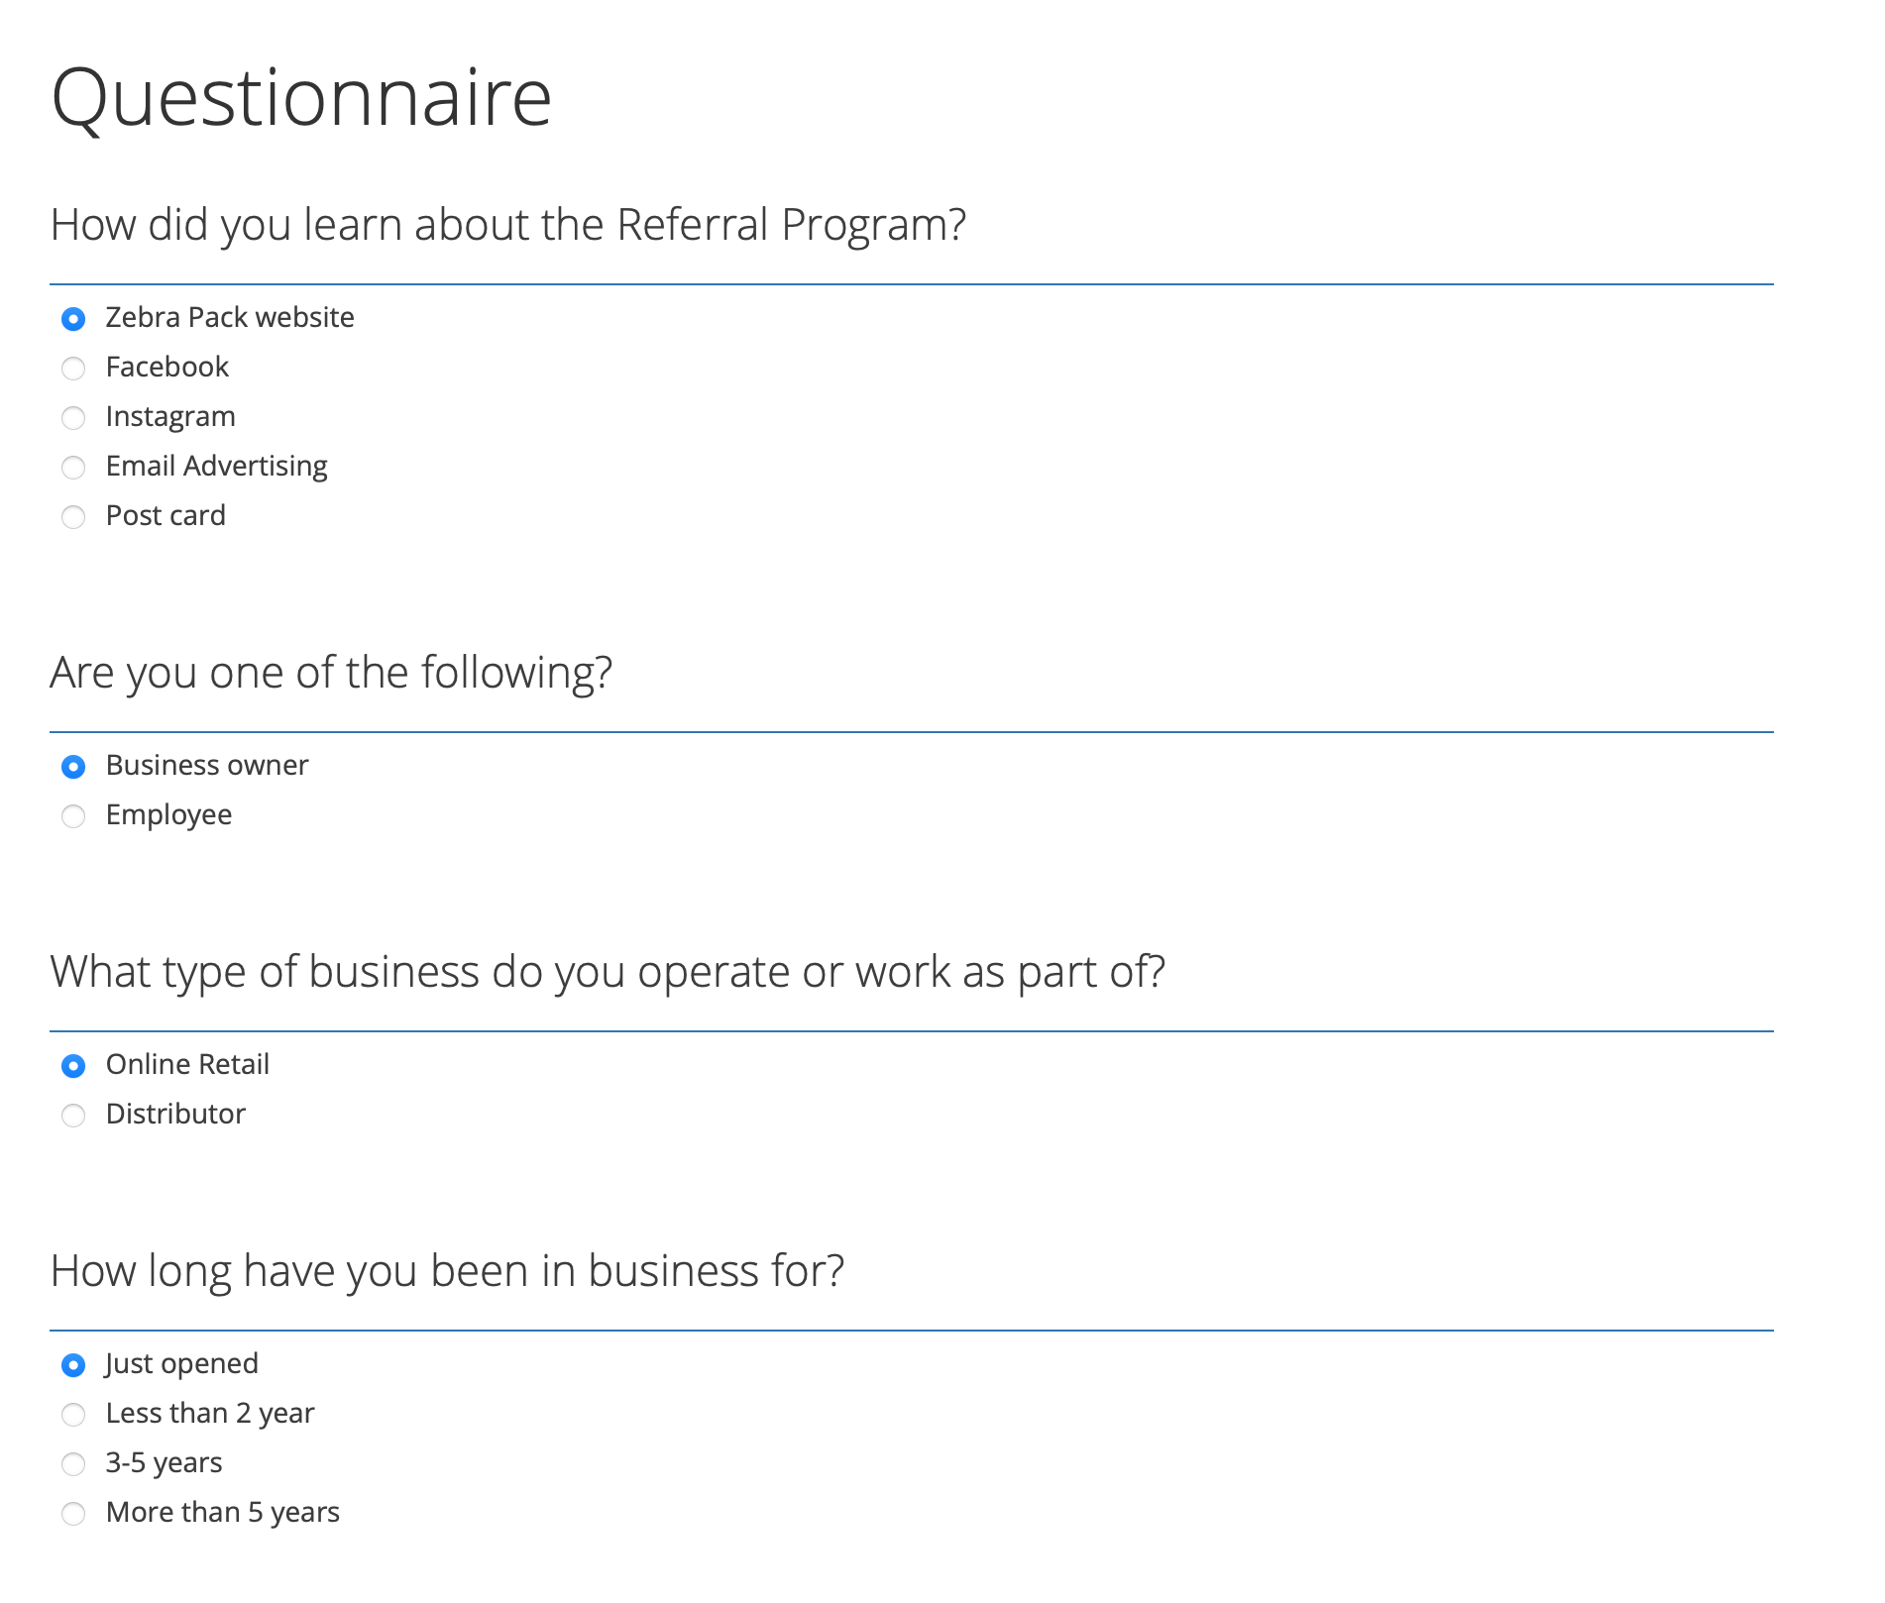Click the Referral Program question heading
Image resolution: width=1885 pixels, height=1603 pixels.
(508, 224)
